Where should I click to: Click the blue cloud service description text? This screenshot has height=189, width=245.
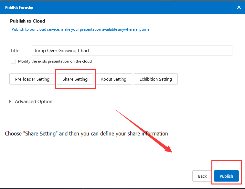[80, 29]
